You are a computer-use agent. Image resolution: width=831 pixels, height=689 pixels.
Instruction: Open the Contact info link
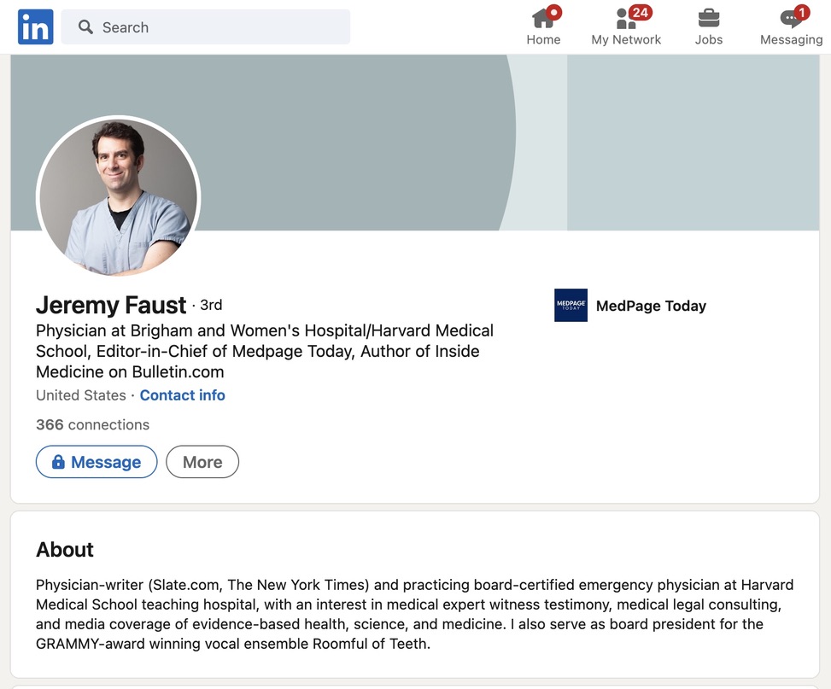[182, 395]
